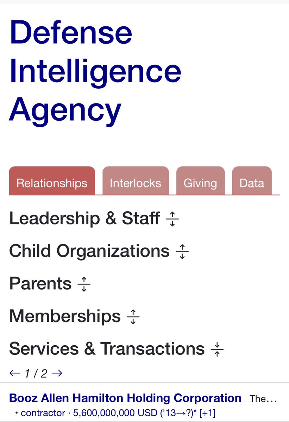Click the Memberships section heading
Screen dimensions: 289x422
tap(65, 316)
